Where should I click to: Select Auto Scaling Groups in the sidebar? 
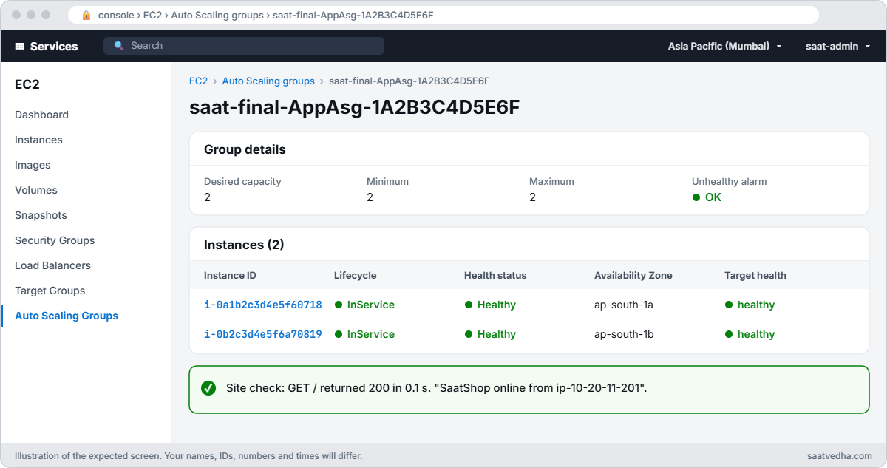(x=67, y=316)
